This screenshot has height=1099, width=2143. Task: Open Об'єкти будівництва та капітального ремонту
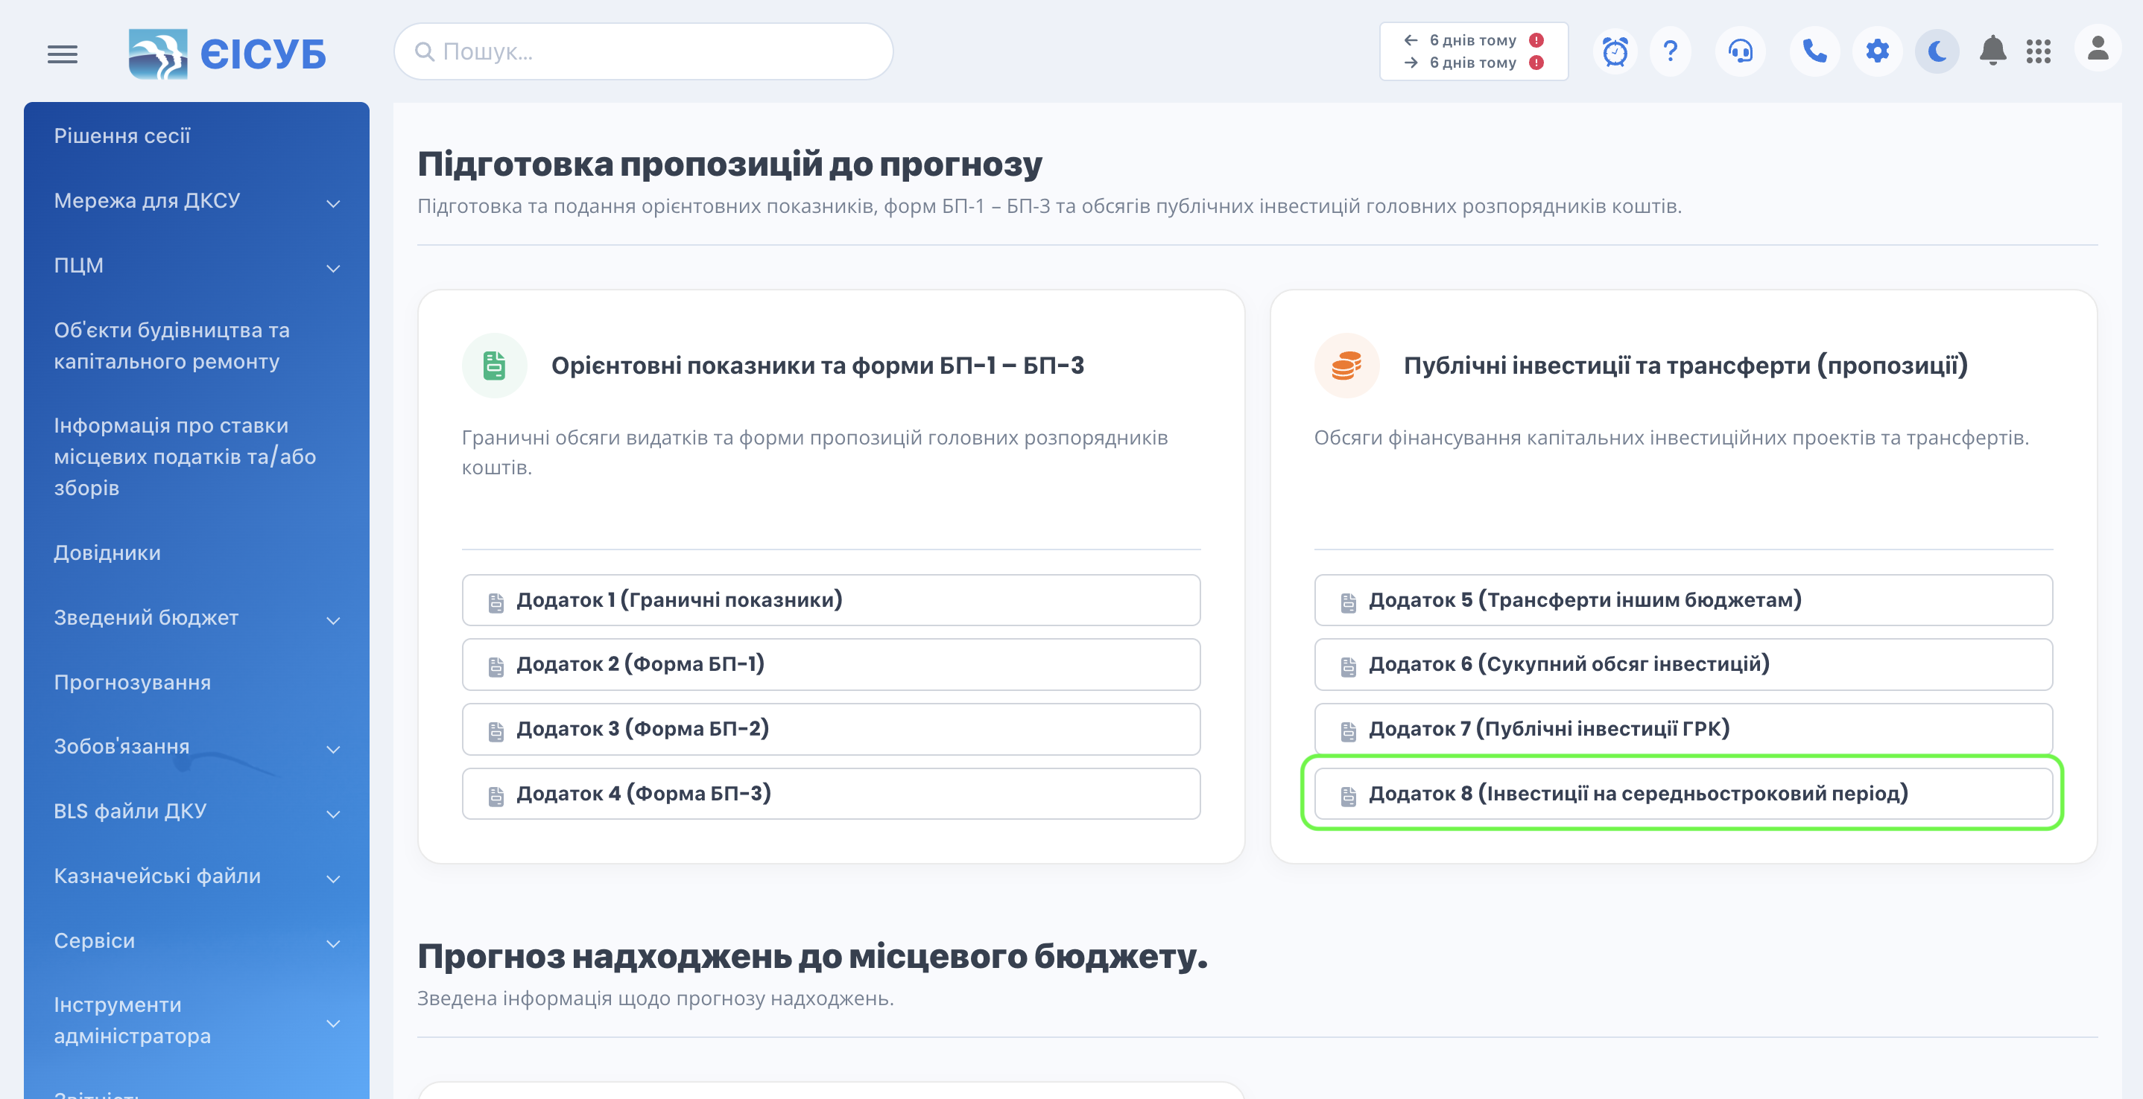[172, 345]
